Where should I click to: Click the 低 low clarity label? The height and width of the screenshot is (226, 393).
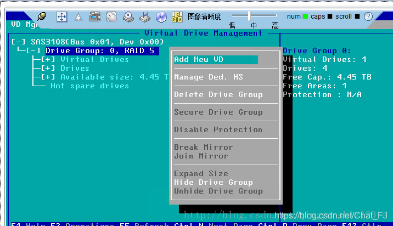pos(232,25)
